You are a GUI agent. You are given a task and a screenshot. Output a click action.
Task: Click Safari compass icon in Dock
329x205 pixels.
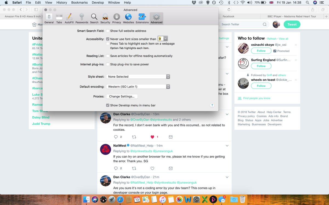tap(120, 199)
